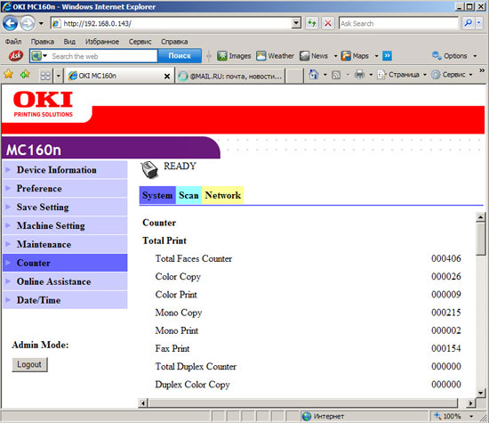Open the 100% zoom level control
Screen dimensions: 489x423
[453, 416]
